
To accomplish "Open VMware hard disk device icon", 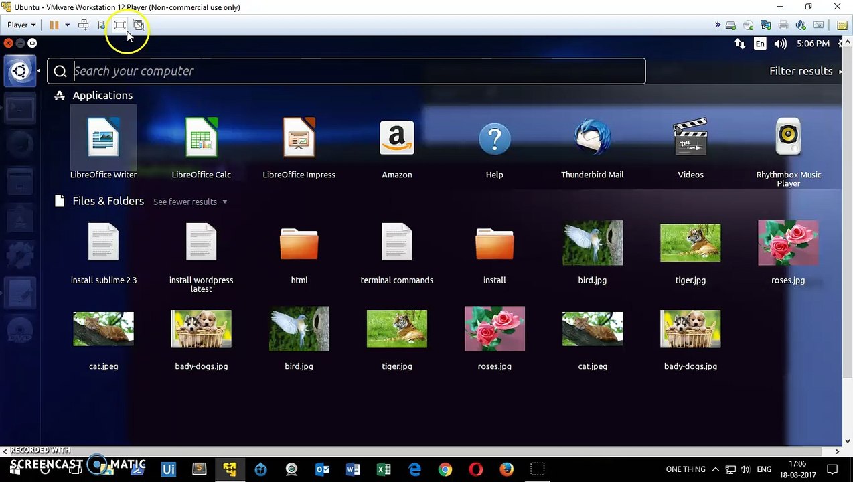I will coord(731,25).
